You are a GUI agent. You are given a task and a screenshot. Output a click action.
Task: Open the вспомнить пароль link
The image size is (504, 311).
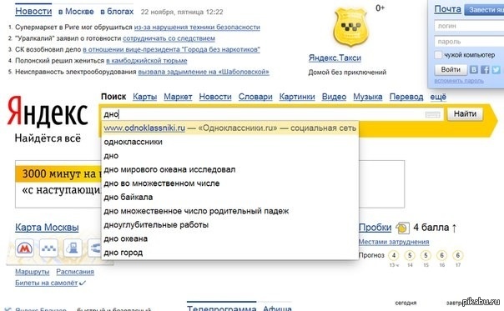coord(459,81)
